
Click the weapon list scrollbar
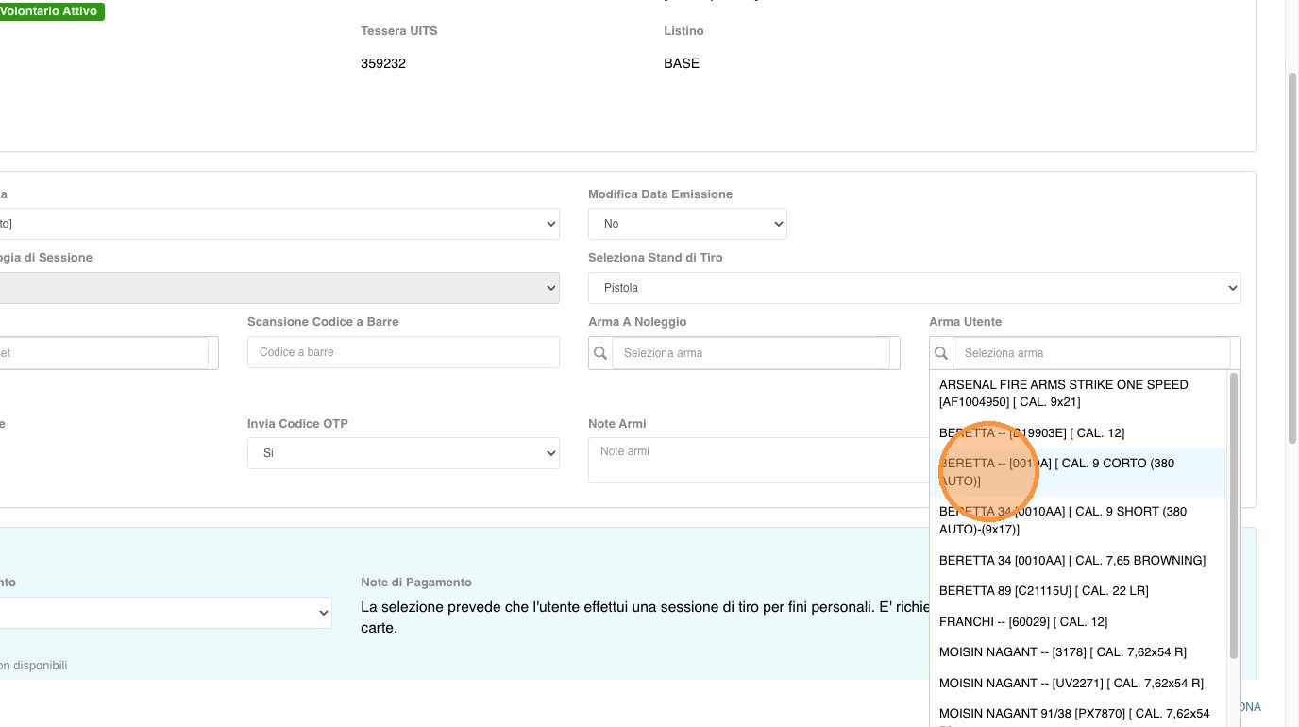pos(1233,516)
